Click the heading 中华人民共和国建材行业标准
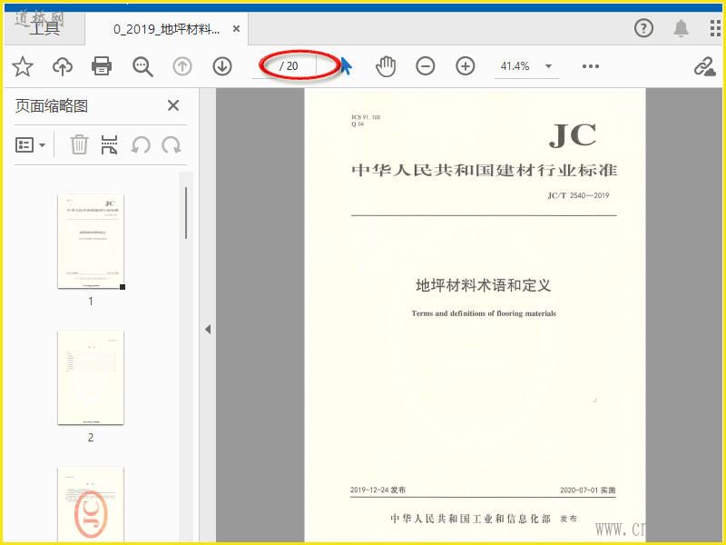Screen dimensions: 726x545 point(484,170)
